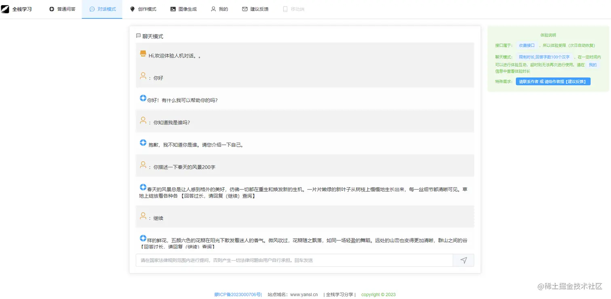Click the user avatar beside 你描述一下春天的风景200字
The width and height of the screenshot is (611, 299).
pos(143,165)
